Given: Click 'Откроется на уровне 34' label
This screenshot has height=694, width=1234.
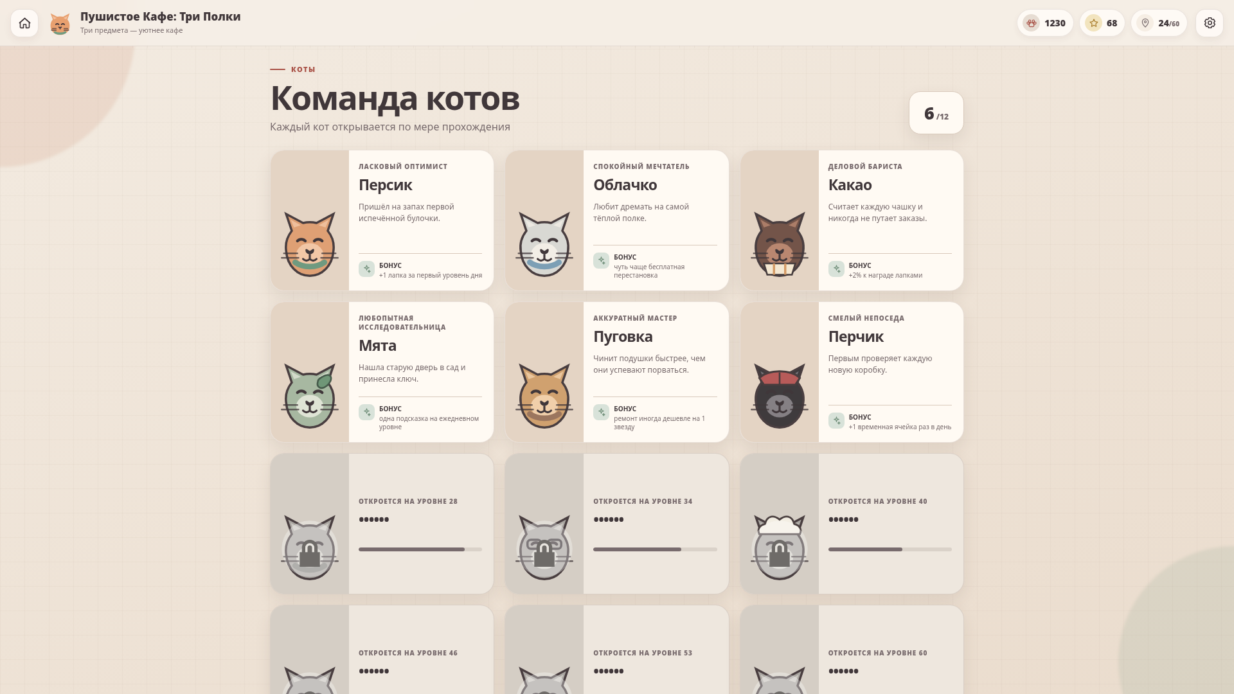Looking at the screenshot, I should (643, 501).
